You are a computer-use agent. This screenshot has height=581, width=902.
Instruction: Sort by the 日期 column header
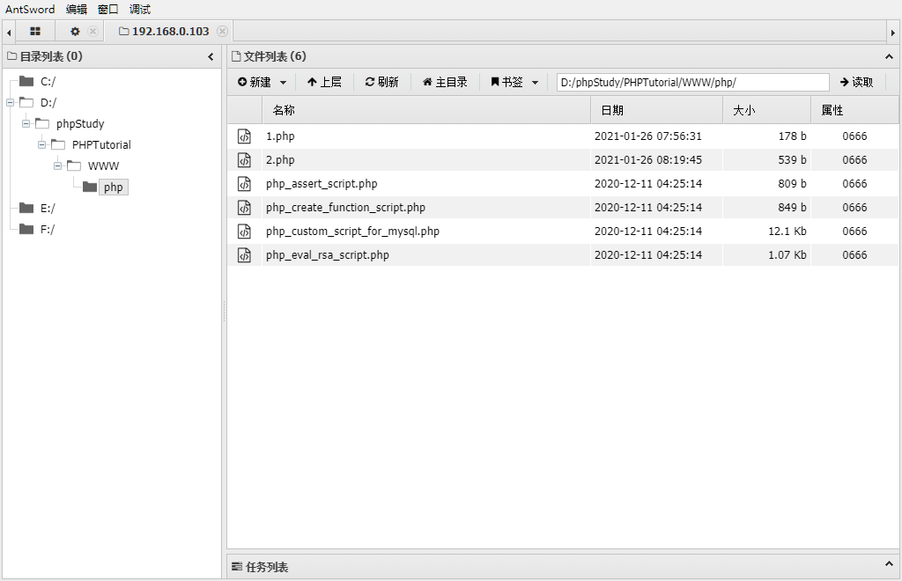tap(656, 110)
